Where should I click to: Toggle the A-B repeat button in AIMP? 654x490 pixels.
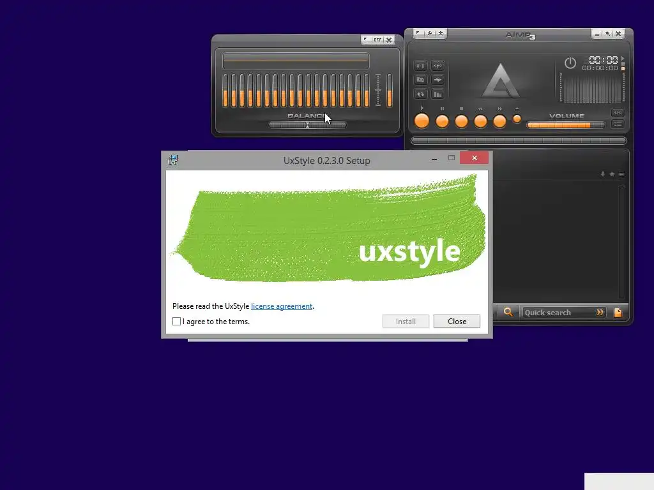(x=420, y=66)
